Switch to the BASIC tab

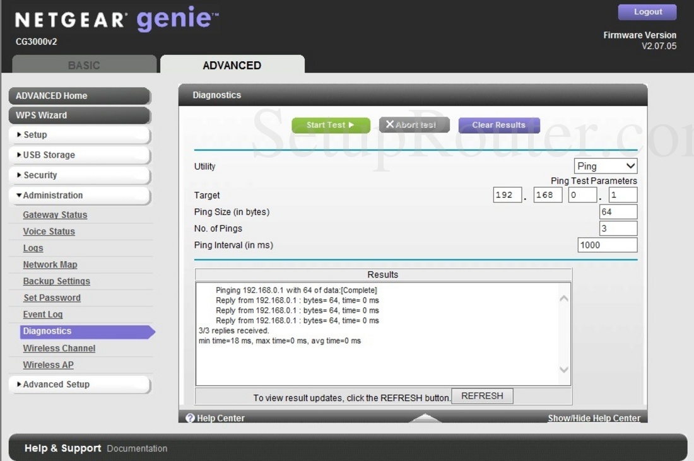click(84, 64)
